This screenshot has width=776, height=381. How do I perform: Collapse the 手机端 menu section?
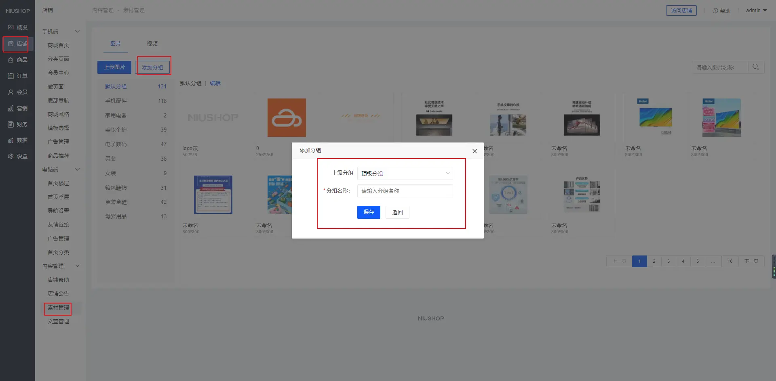[x=77, y=31]
